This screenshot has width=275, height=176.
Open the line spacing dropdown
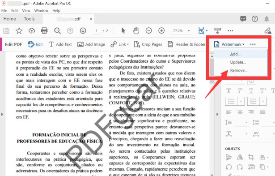(246, 122)
